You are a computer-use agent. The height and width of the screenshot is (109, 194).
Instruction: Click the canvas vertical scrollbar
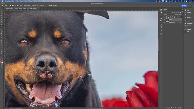click(x=159, y=45)
